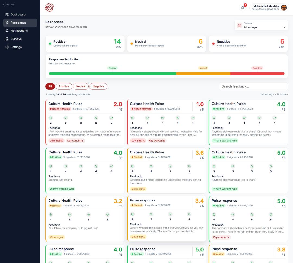Expand the All surveys dropdown
The image size is (293, 263).
point(261,25)
